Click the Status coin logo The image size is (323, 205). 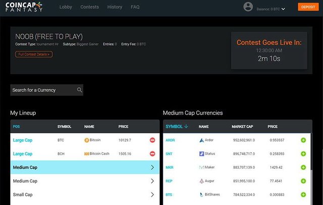point(202,154)
